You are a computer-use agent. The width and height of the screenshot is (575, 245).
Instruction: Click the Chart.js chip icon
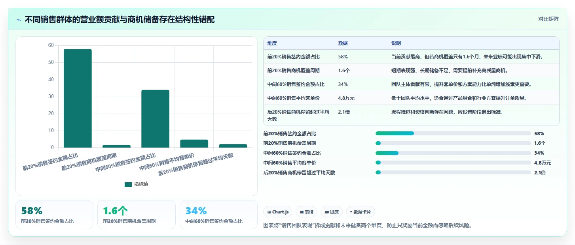(x=269, y=212)
